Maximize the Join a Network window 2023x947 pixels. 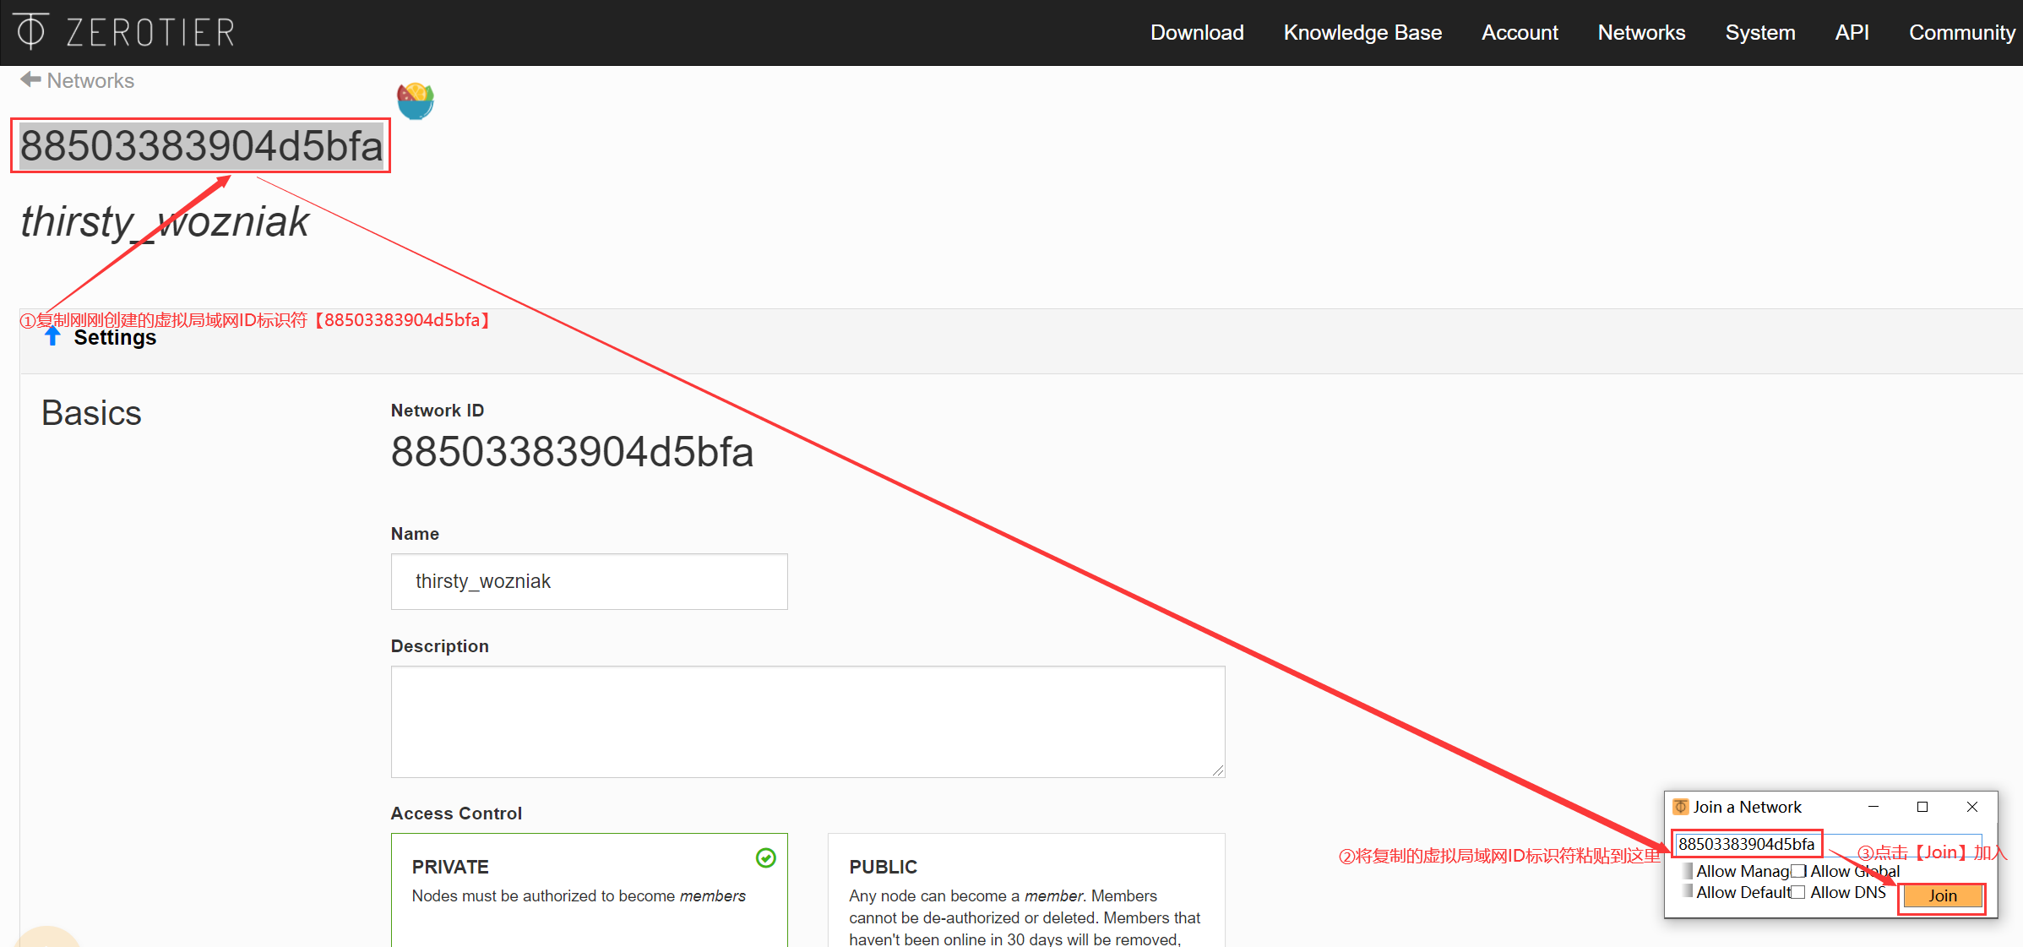pyautogui.click(x=1922, y=807)
